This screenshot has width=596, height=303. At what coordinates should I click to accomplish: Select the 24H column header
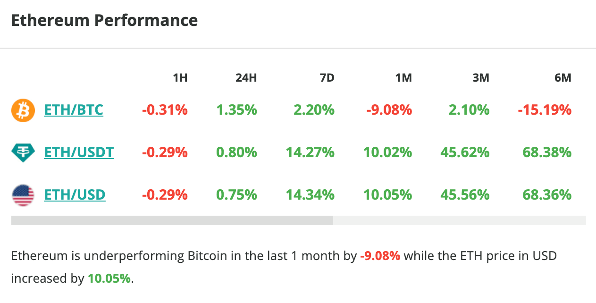click(246, 78)
